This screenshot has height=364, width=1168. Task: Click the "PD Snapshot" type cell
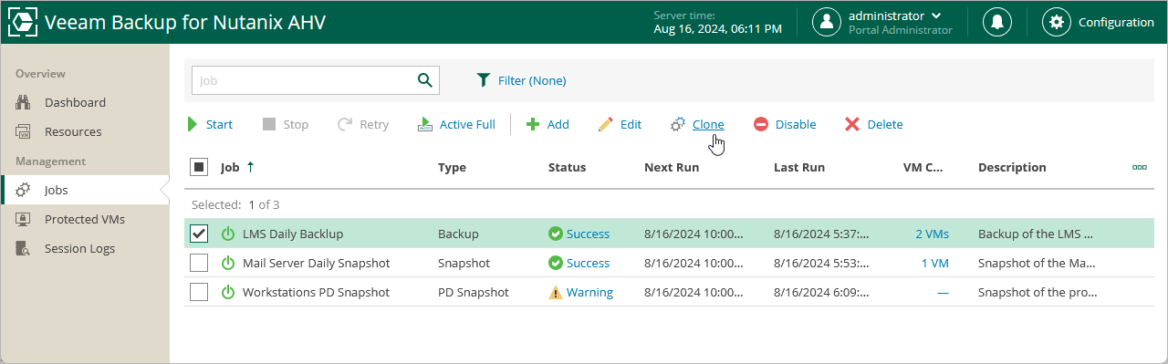coord(474,292)
